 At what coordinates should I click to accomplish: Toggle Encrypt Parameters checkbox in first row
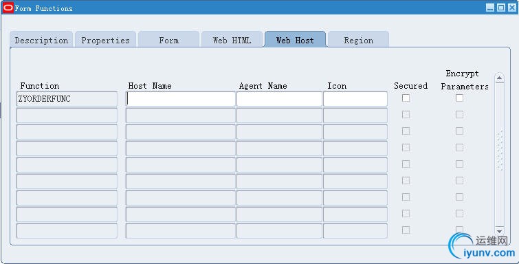click(459, 98)
